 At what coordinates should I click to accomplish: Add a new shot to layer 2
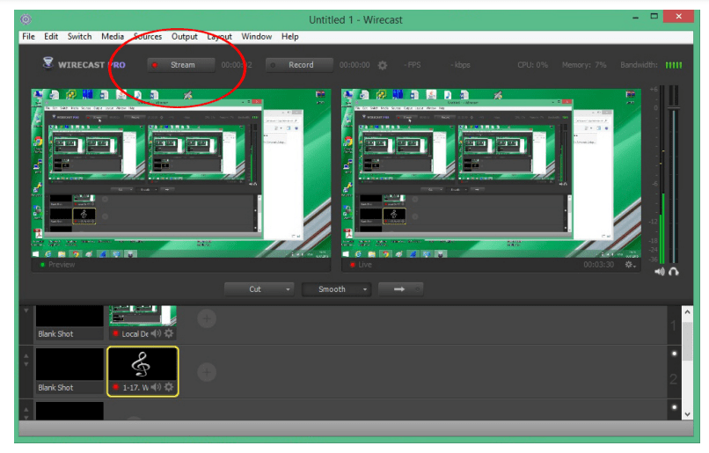point(207,372)
